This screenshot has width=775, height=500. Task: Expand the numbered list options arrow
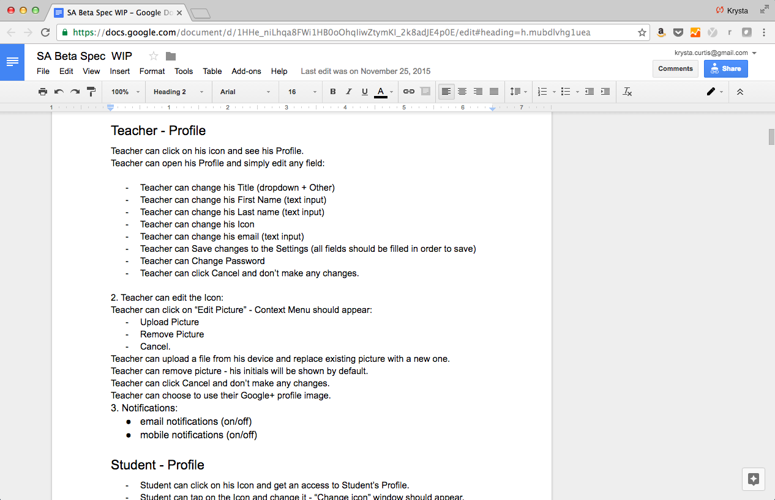pos(554,92)
